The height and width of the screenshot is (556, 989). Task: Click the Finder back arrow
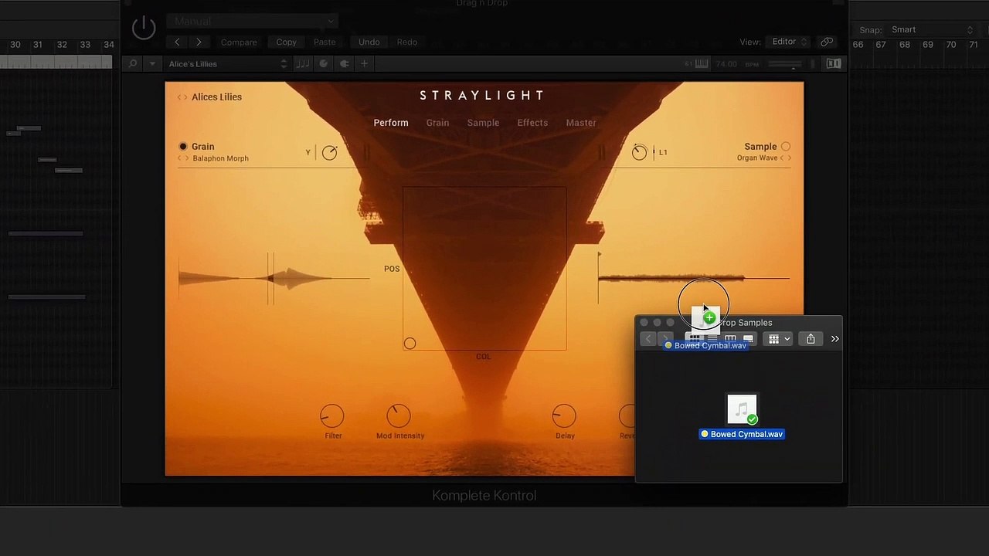pyautogui.click(x=648, y=339)
